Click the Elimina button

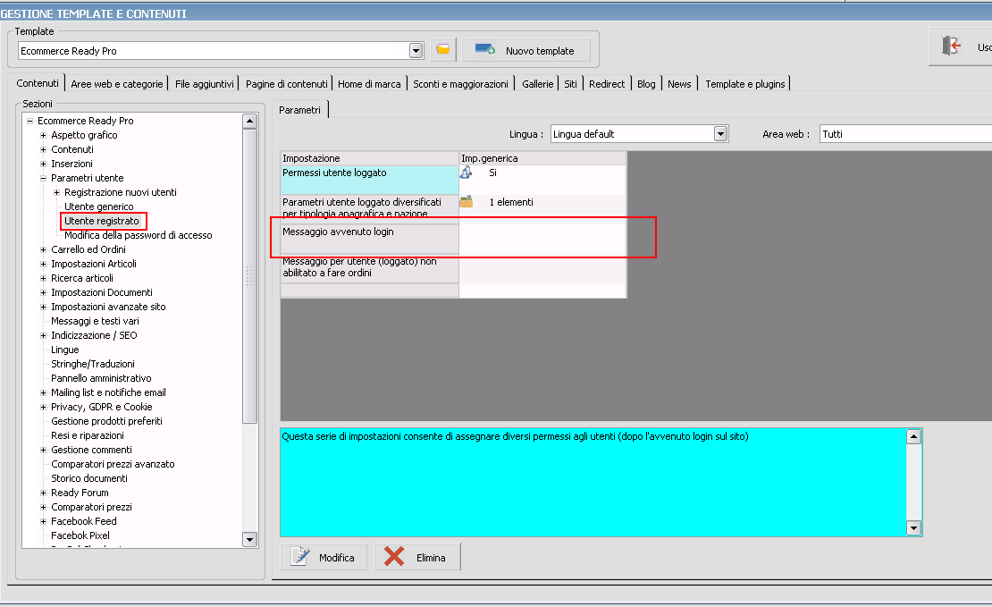417,557
